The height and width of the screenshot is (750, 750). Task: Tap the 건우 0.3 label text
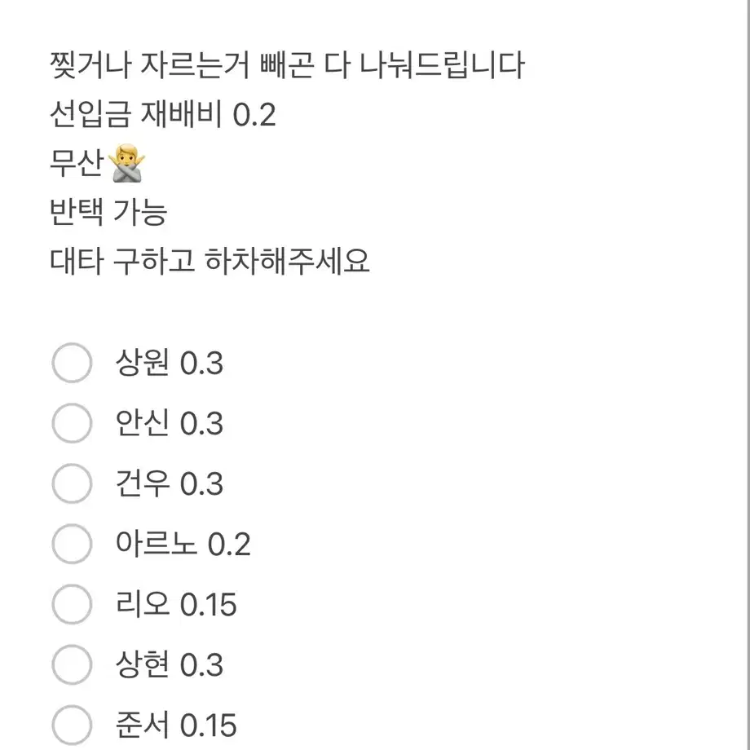pos(170,484)
